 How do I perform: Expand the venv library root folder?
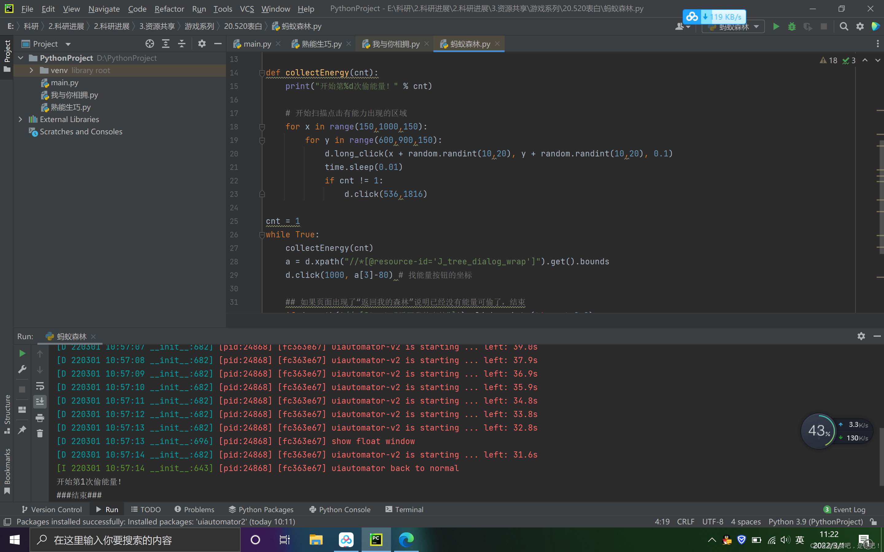31,70
